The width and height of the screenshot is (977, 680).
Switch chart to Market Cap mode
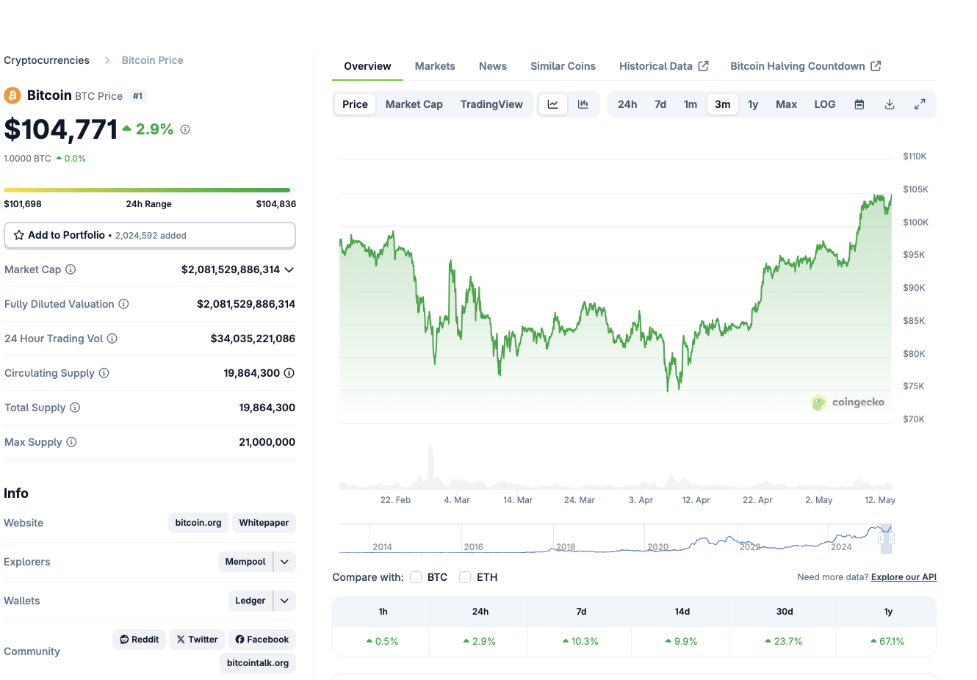[414, 104]
